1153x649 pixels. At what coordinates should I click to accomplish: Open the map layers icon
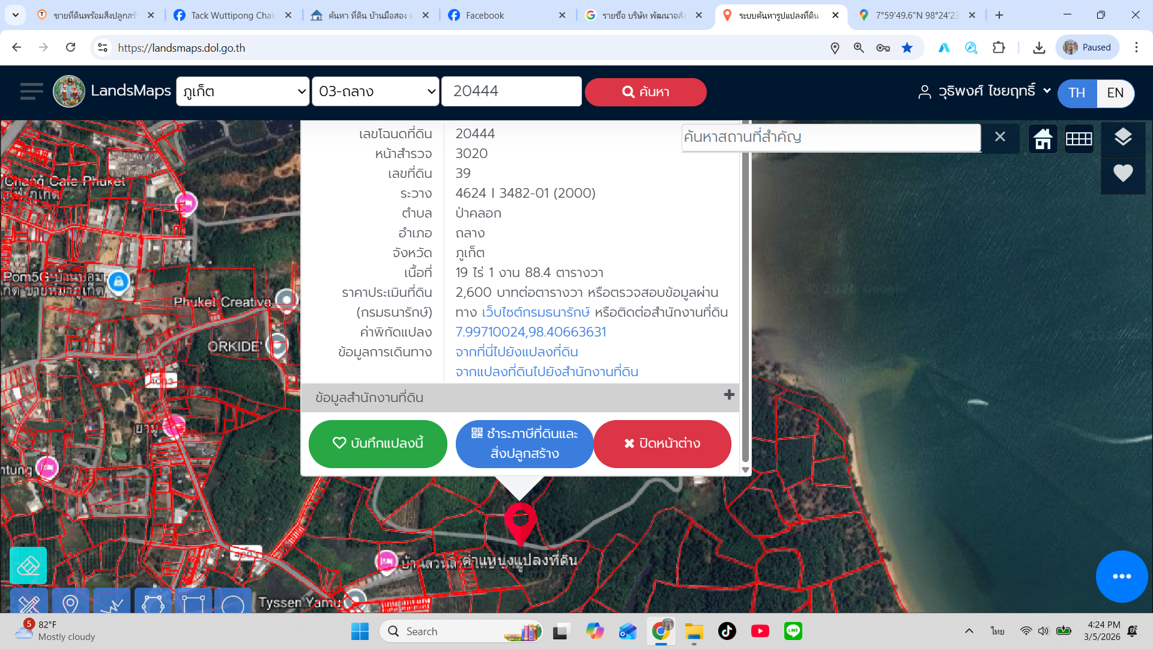1123,138
